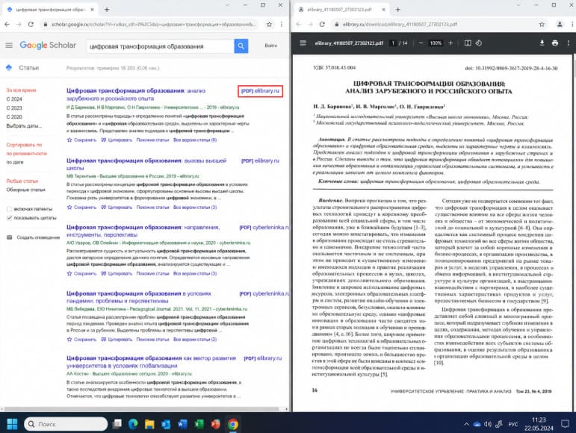576x433 pixels.
Task: Select the elibrary PDF browser tab
Action: [x=340, y=10]
